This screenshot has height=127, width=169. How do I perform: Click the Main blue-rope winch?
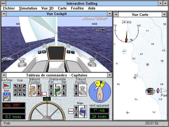coord(83,112)
